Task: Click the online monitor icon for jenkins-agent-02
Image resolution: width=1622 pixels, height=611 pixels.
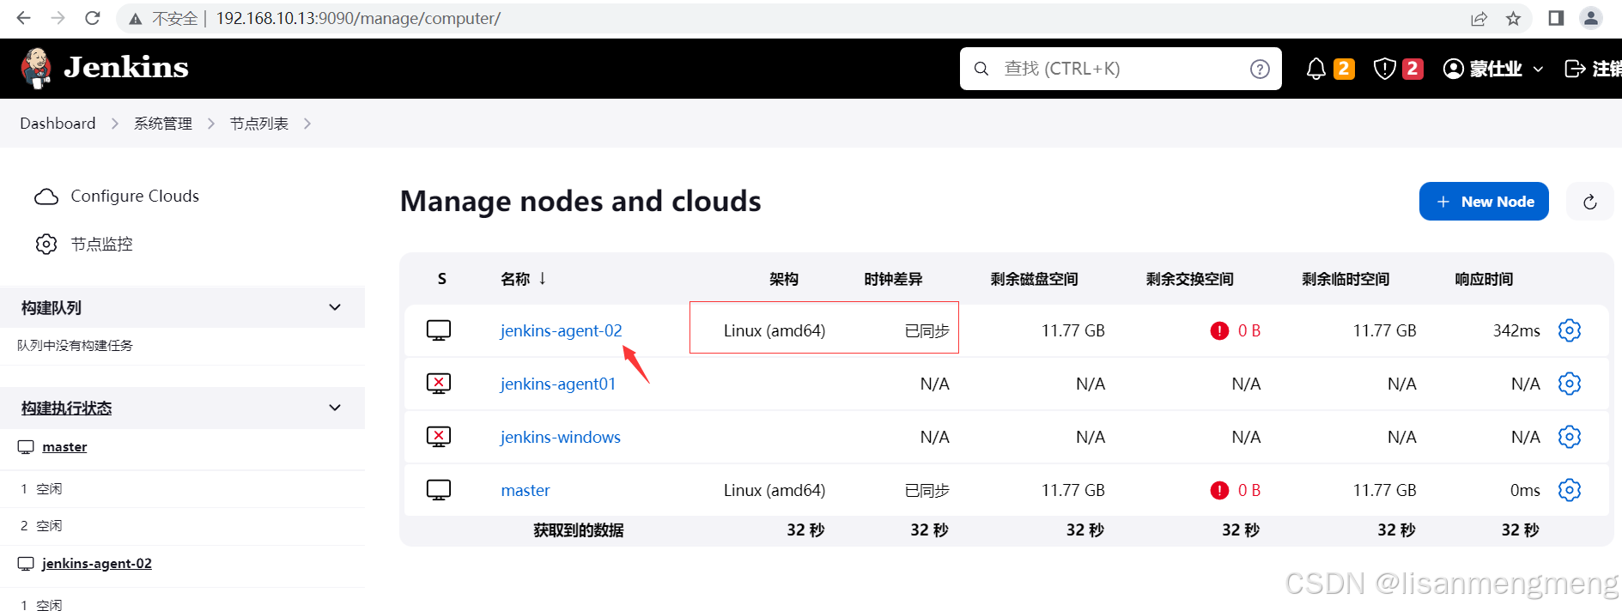Action: click(439, 330)
